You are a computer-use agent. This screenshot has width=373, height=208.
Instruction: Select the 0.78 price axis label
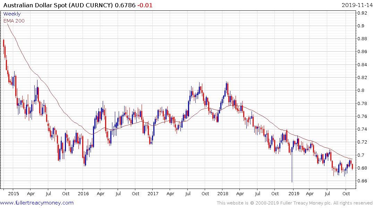tap(362, 103)
